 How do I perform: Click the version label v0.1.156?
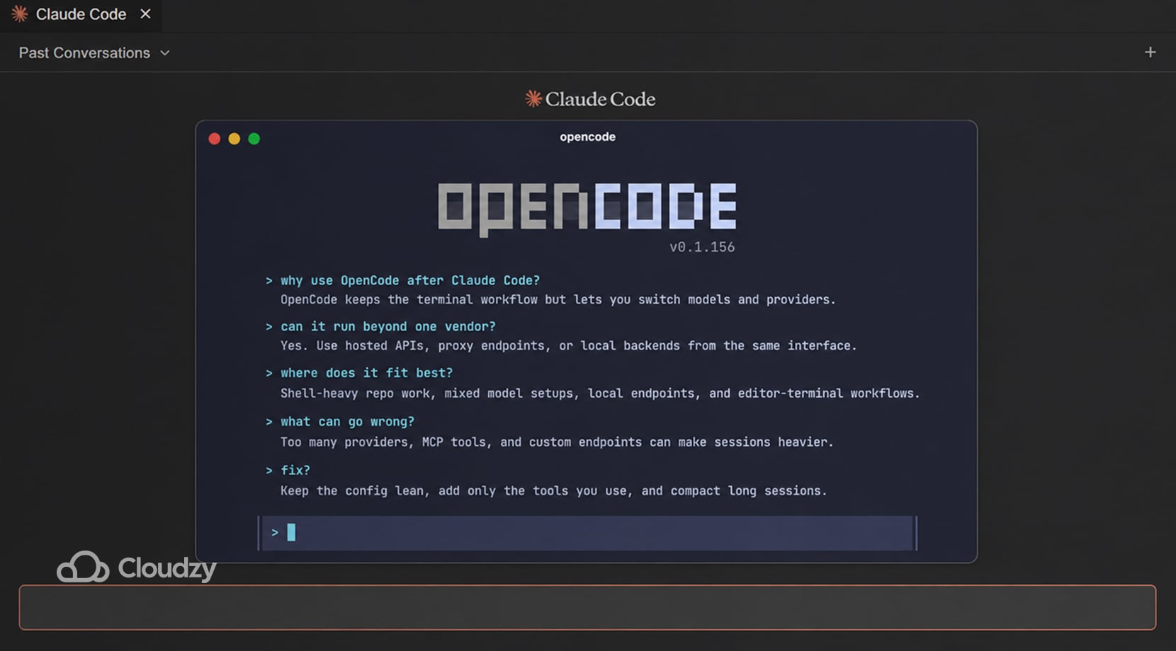tap(702, 246)
